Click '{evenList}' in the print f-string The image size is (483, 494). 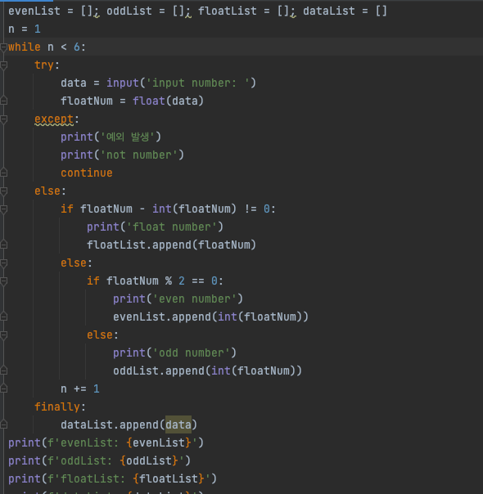tap(159, 442)
